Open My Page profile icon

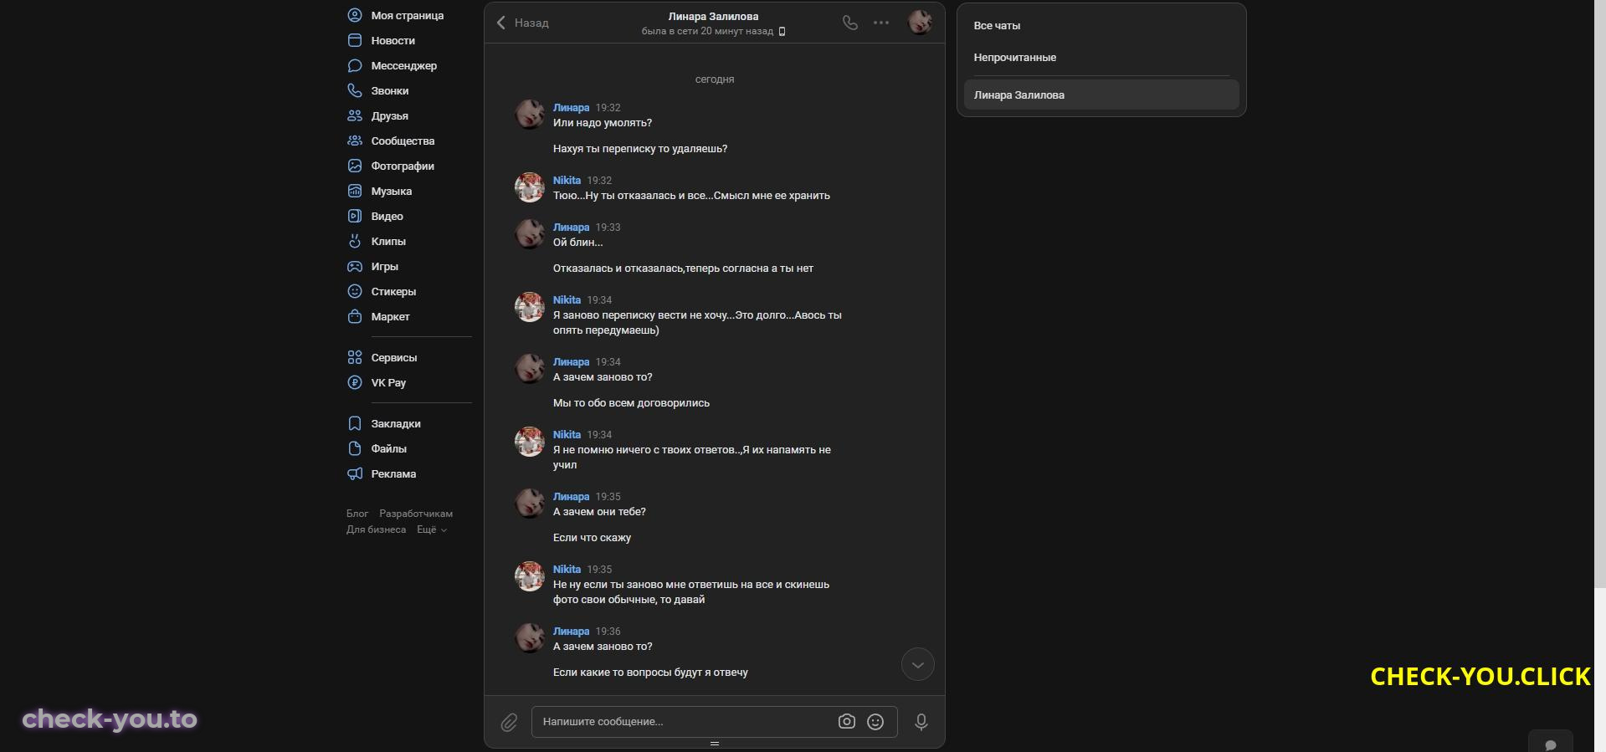pyautogui.click(x=355, y=15)
